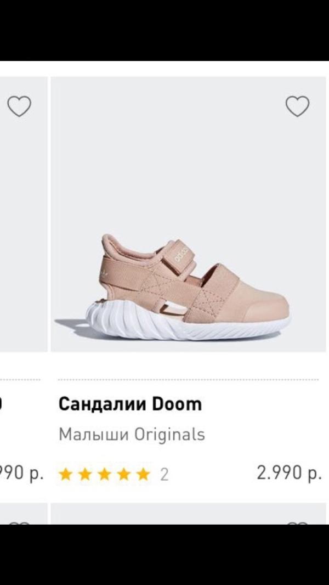The image size is (329, 585).
Task: Click the fifth yellow rating star
Action: [143, 474]
